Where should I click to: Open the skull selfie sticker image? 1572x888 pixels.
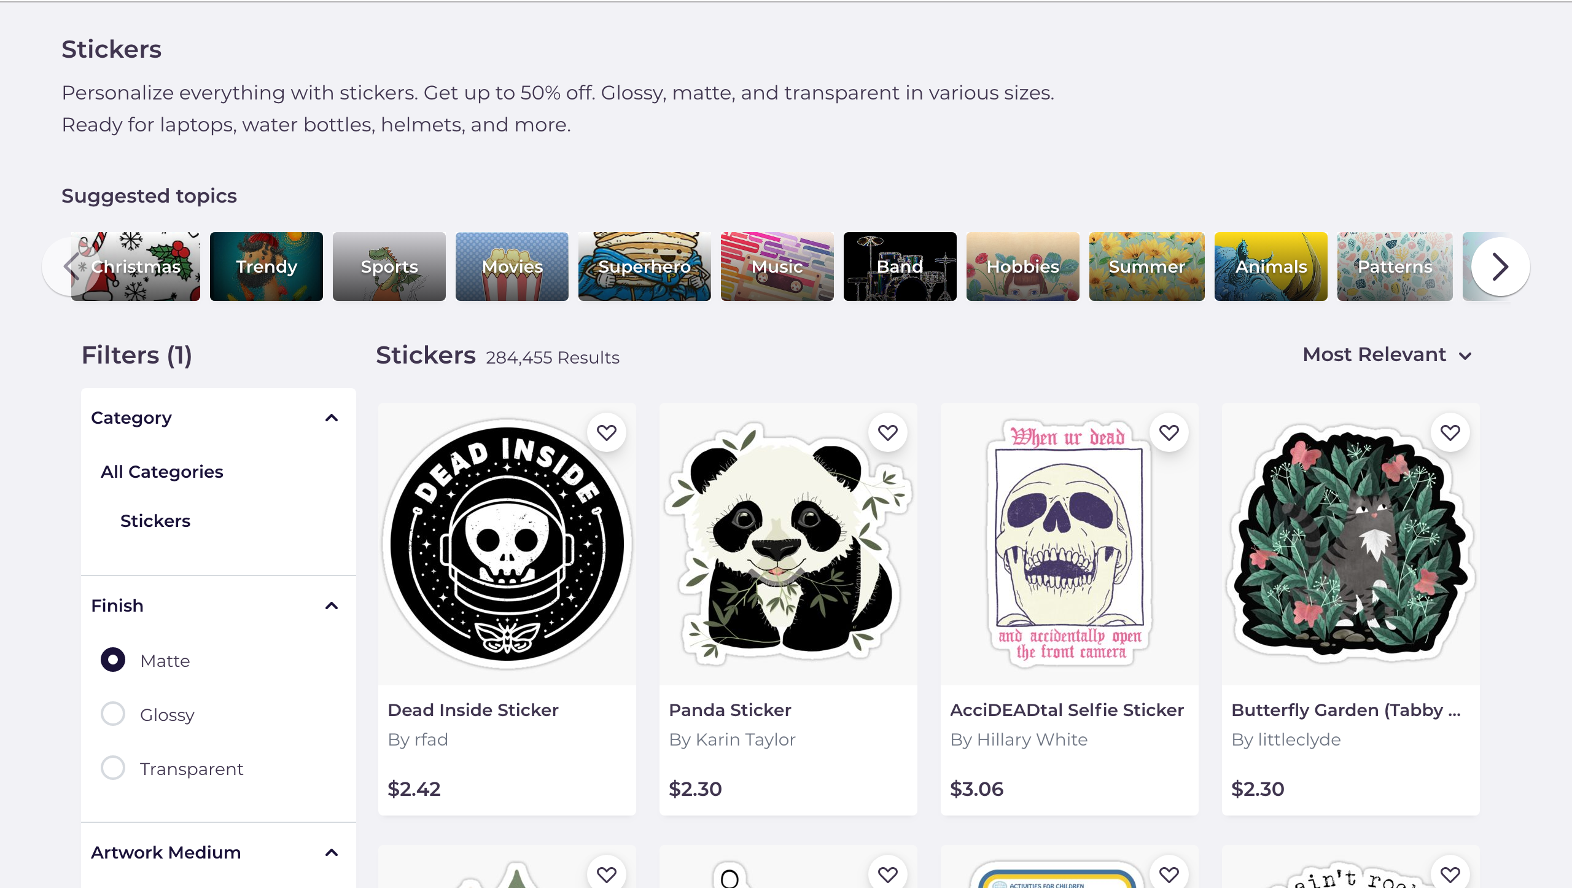(x=1070, y=544)
